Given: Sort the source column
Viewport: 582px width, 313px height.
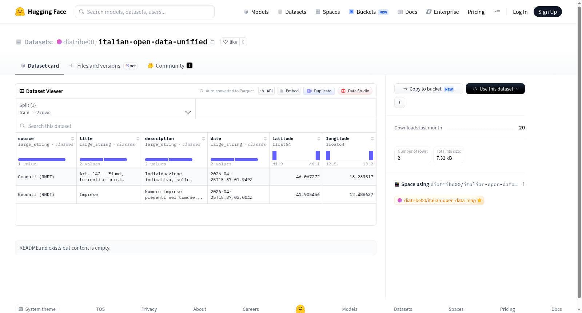Looking at the screenshot, I should coord(72,139).
